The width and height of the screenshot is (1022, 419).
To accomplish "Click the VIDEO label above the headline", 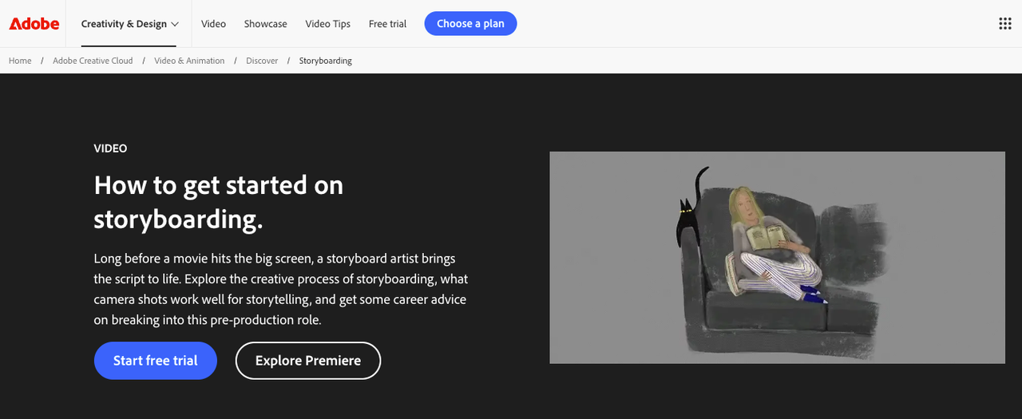I will [x=110, y=148].
